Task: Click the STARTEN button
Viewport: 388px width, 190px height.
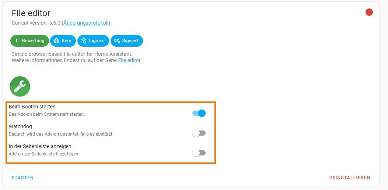Action: pos(22,178)
